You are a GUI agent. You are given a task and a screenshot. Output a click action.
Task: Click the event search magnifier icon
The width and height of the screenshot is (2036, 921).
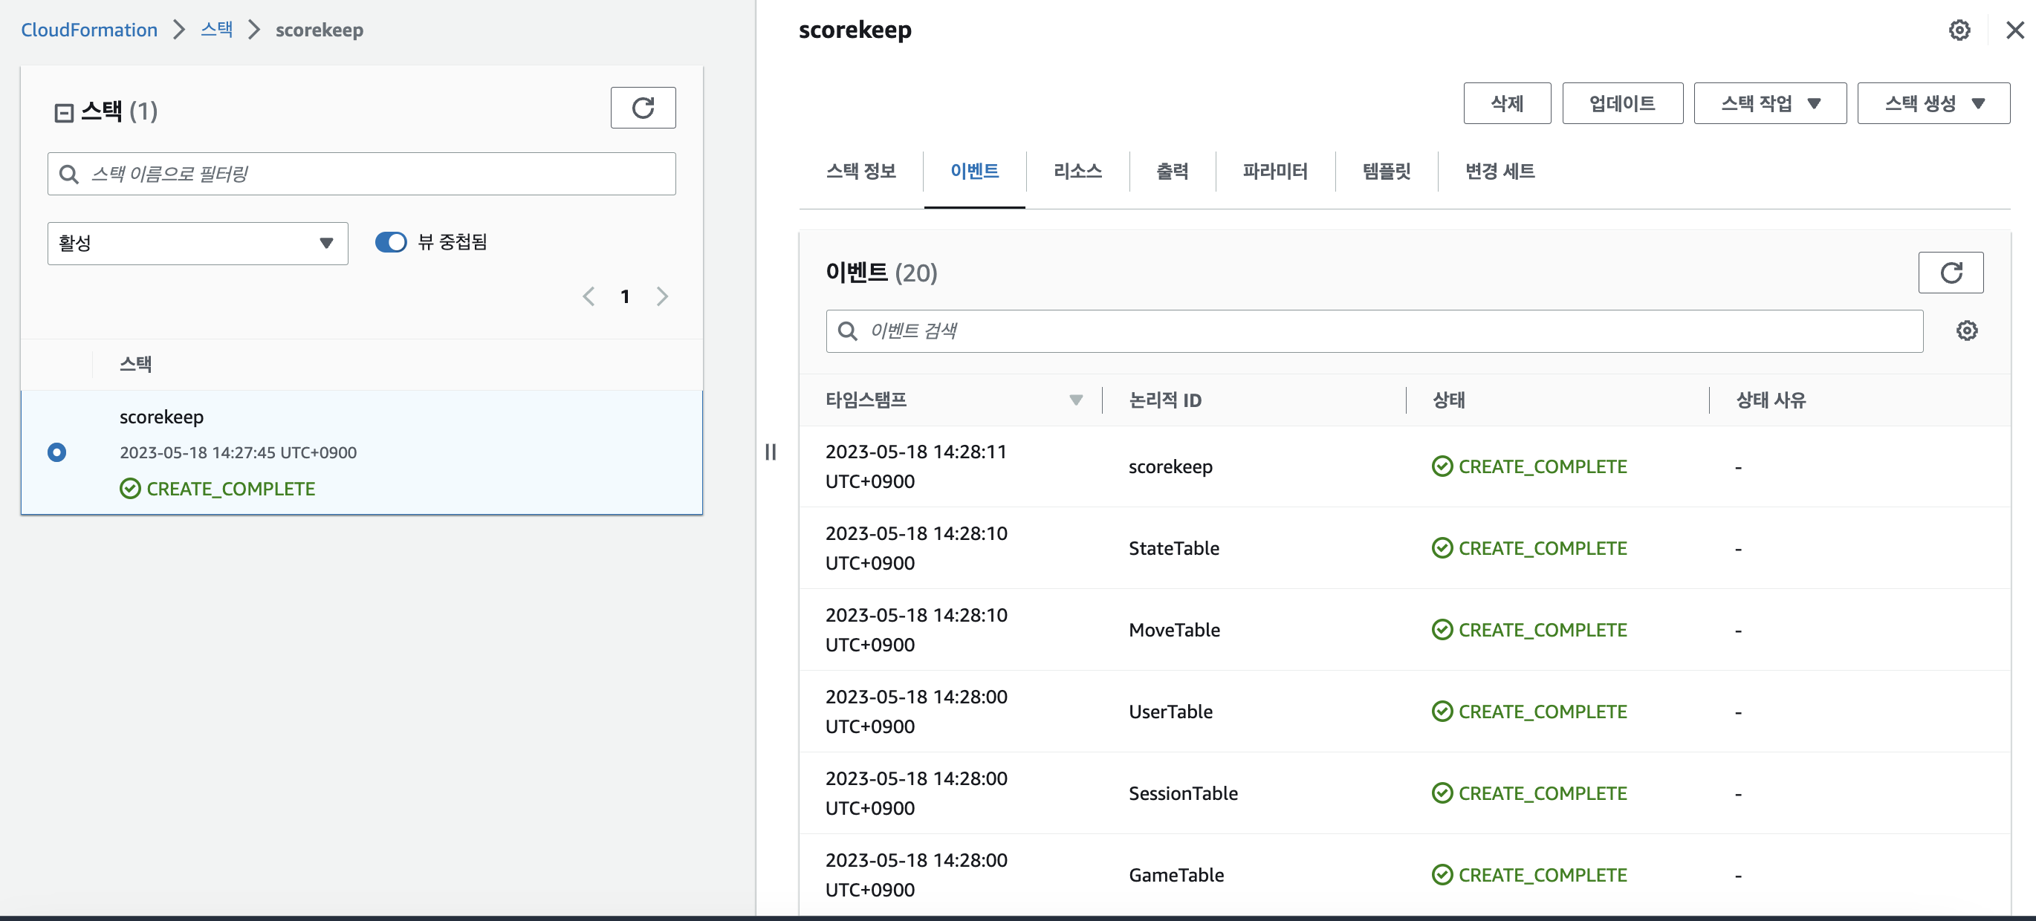(x=847, y=331)
